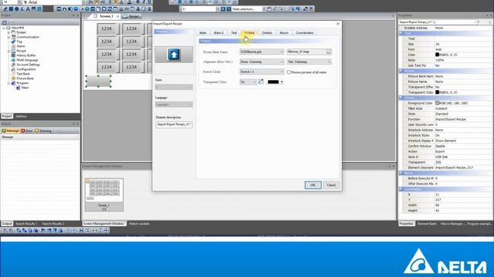The width and height of the screenshot is (494, 277).
Task: Switch to the Recipe editor tab
Action: coord(134,16)
